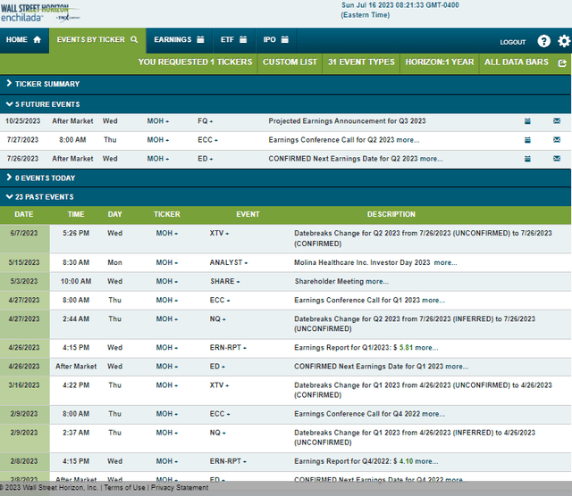Click export icon beside All Data Bars

point(562,63)
